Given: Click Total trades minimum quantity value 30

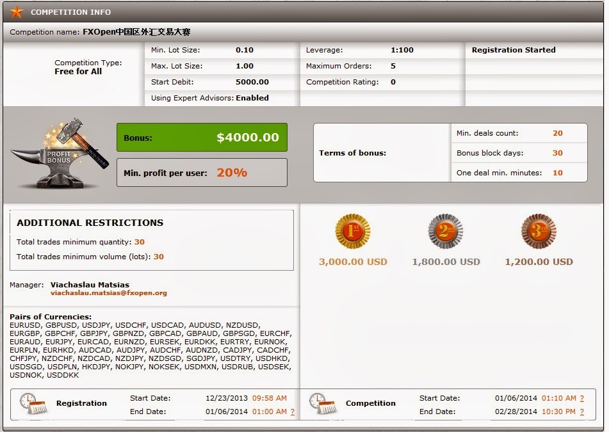Looking at the screenshot, I should 140,242.
